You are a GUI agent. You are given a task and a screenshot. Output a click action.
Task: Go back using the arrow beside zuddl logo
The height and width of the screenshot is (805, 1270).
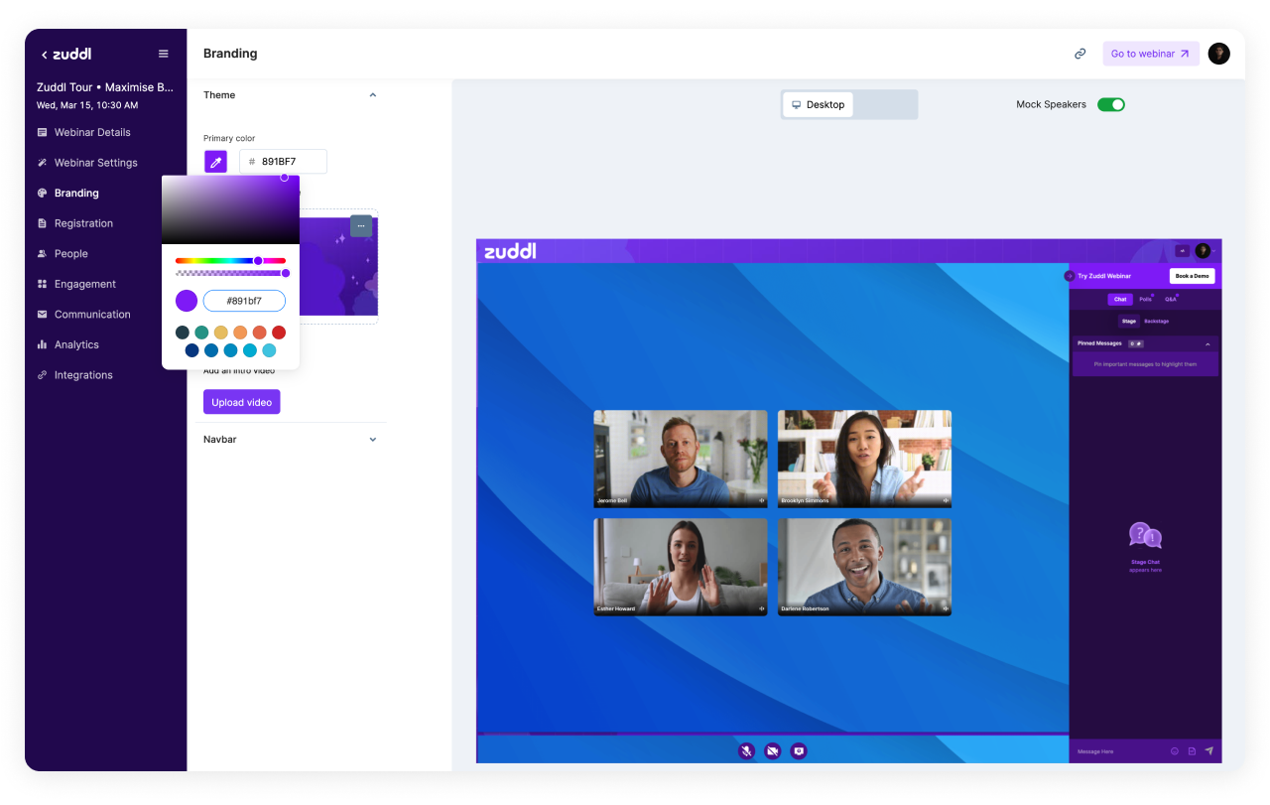44,55
